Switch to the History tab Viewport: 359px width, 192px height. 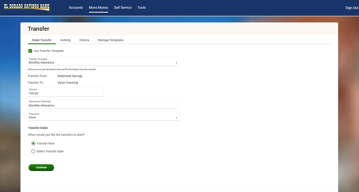(84, 40)
